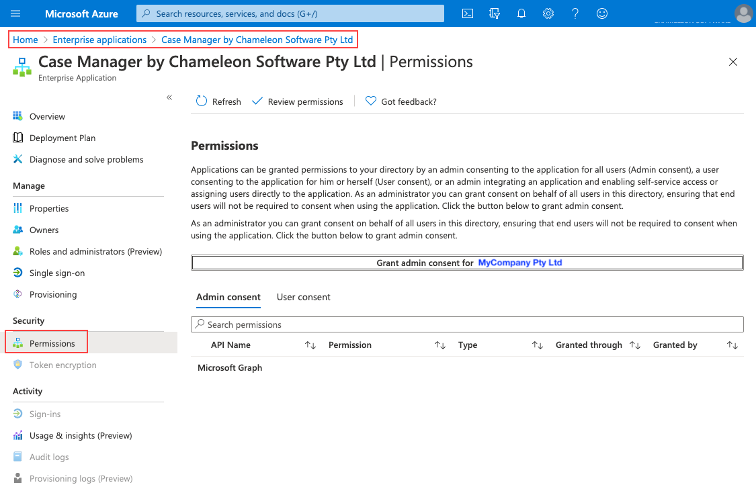Open Enterprise applications breadcrumb link
756x493 pixels.
click(x=99, y=40)
